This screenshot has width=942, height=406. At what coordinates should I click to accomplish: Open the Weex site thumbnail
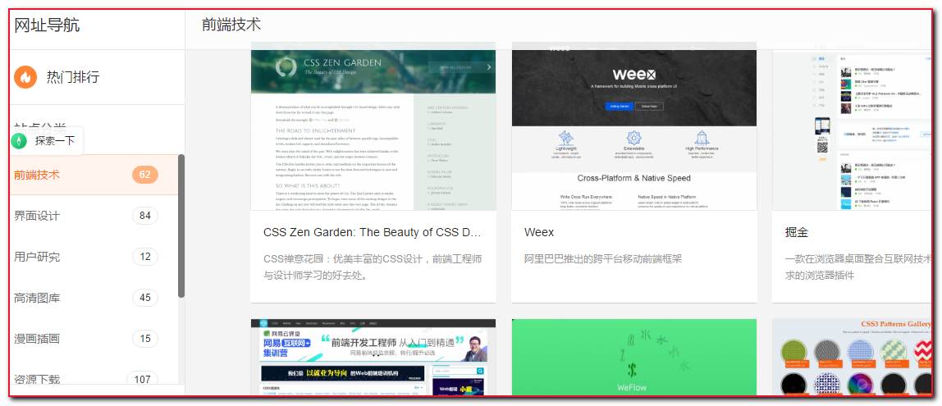pyautogui.click(x=633, y=126)
